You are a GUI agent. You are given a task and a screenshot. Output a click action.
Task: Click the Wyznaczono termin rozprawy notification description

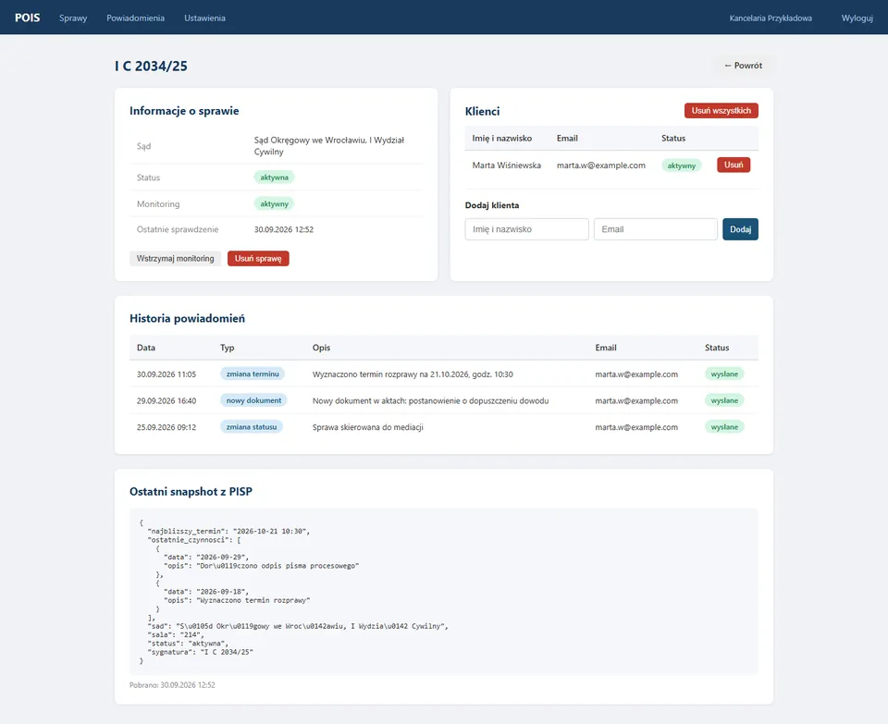point(413,374)
